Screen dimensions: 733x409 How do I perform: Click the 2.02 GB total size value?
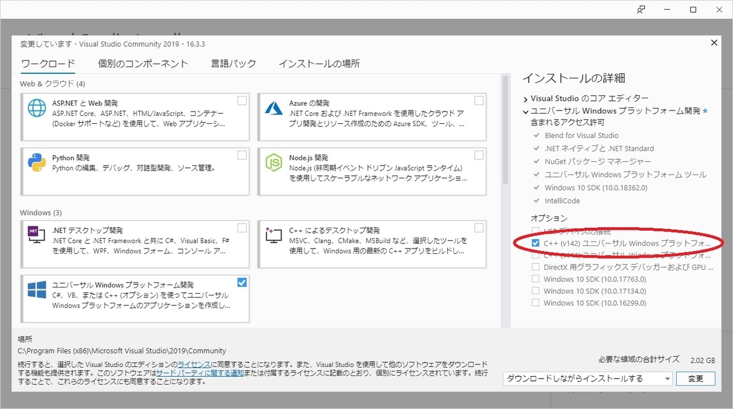(x=702, y=360)
